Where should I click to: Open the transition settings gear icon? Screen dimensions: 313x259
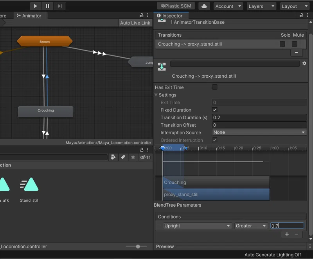click(304, 63)
